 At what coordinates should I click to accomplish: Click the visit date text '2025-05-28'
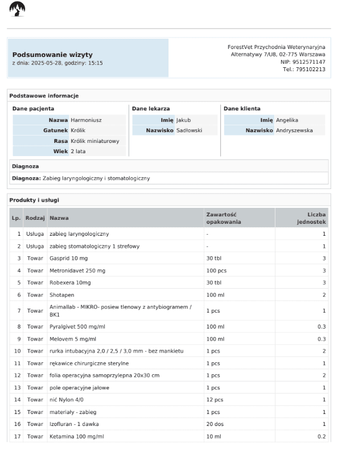[46, 63]
